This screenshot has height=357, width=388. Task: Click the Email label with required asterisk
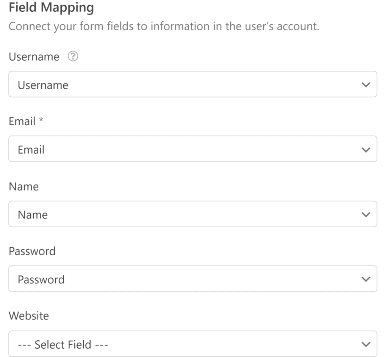(25, 122)
